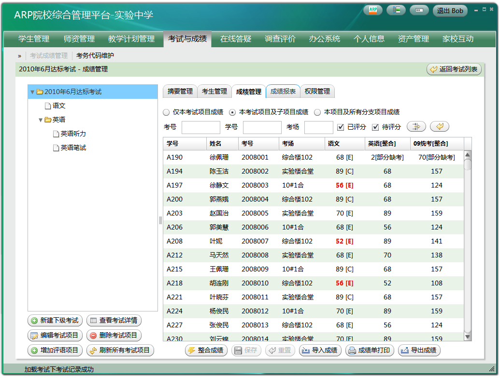Click 退出 Bob logout button
Image resolution: width=500 pixels, height=378 pixels.
click(x=450, y=11)
